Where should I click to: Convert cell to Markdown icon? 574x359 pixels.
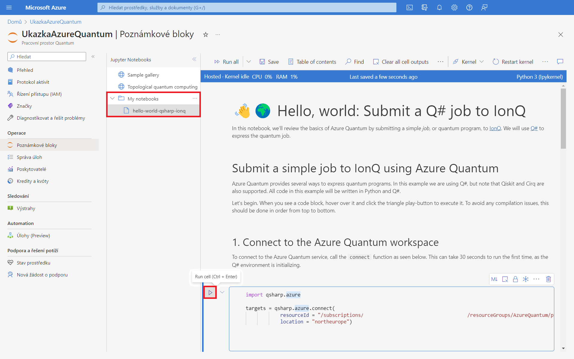[494, 279]
